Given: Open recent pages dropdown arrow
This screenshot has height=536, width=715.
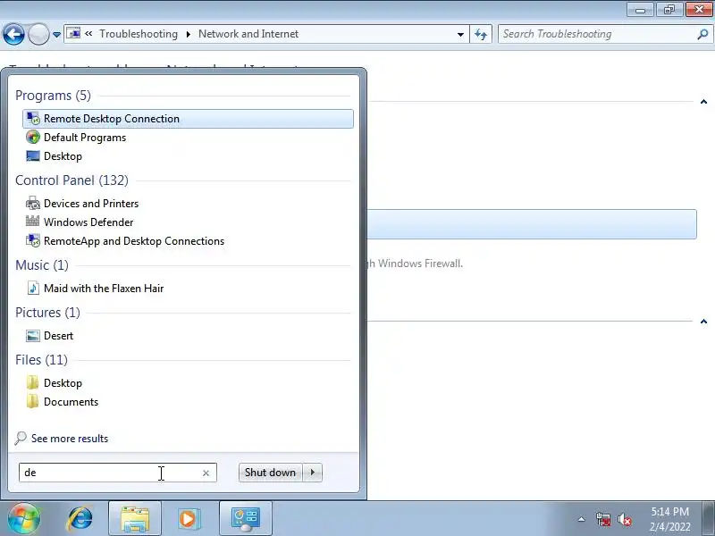Looking at the screenshot, I should coord(56,34).
